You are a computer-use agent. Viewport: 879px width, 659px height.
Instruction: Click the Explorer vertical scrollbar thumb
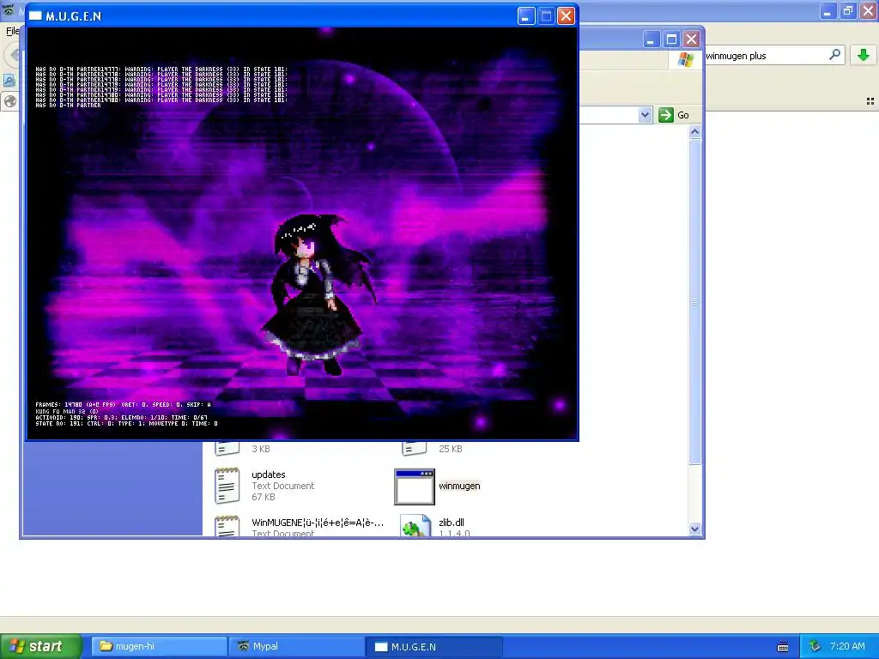tap(694, 301)
